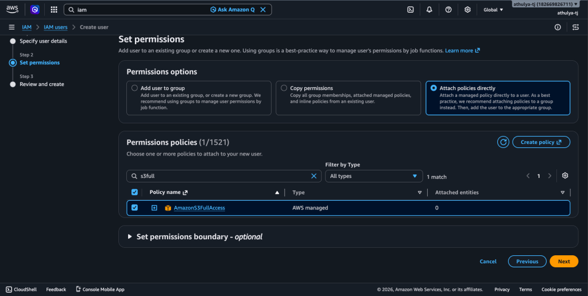
Task: Click the Policy name column header
Action: 165,193
